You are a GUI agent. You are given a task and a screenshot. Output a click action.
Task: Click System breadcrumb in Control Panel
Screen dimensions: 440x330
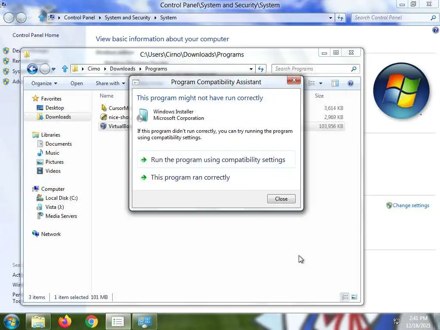pyautogui.click(x=168, y=17)
